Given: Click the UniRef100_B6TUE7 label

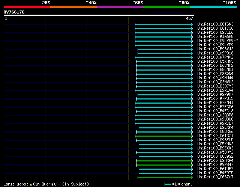Looking at the screenshot, I should (x=215, y=169).
